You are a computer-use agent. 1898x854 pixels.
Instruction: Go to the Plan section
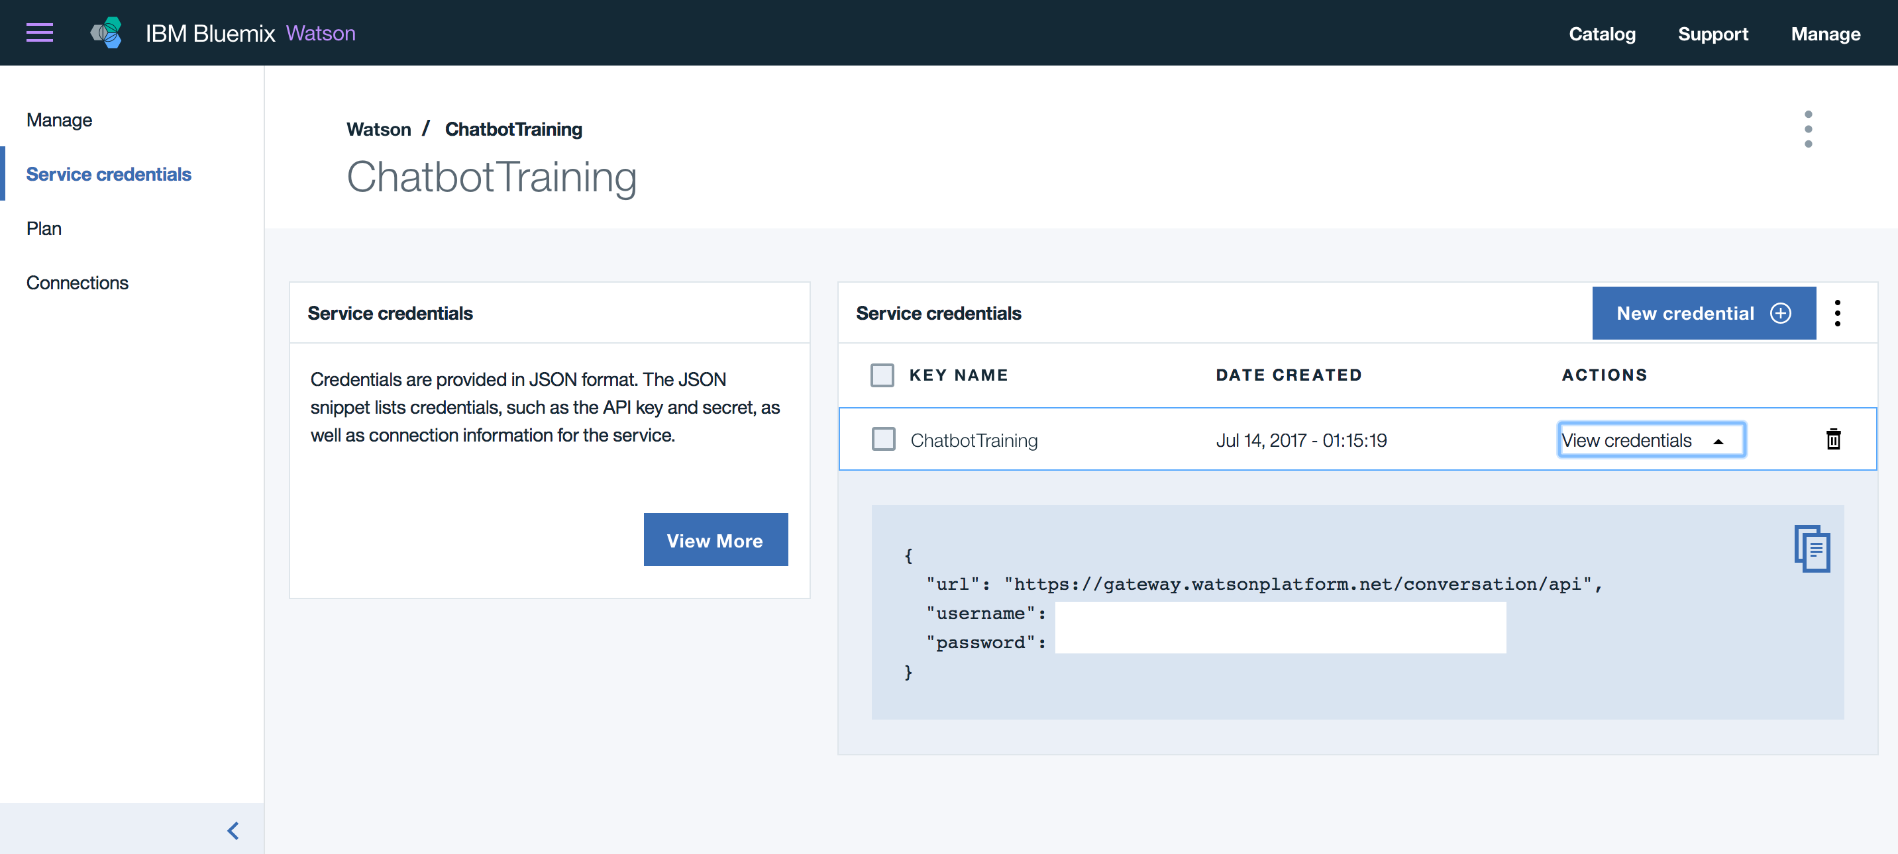pyautogui.click(x=44, y=228)
